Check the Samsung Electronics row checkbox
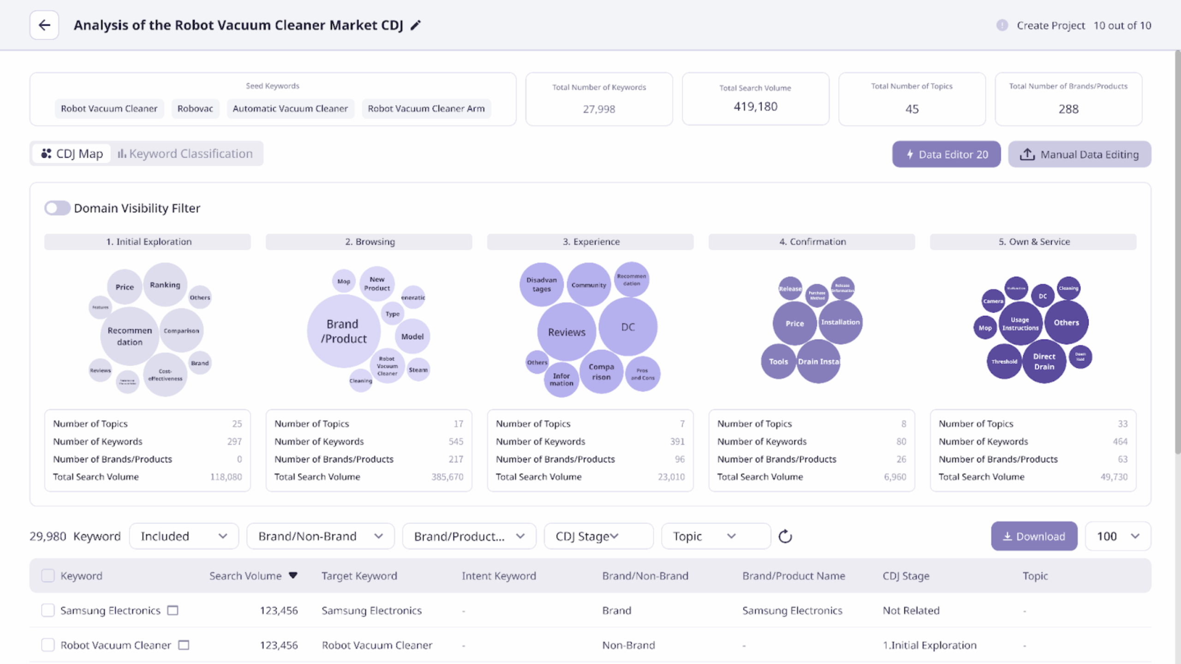Screen dimensions: 1181x664 click(x=48, y=611)
